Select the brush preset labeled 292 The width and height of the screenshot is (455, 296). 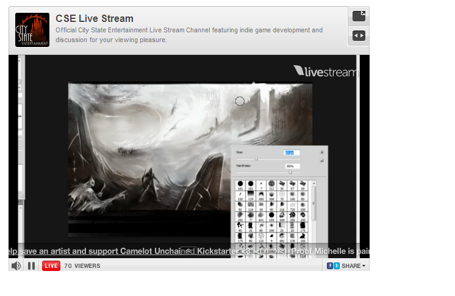click(x=240, y=217)
